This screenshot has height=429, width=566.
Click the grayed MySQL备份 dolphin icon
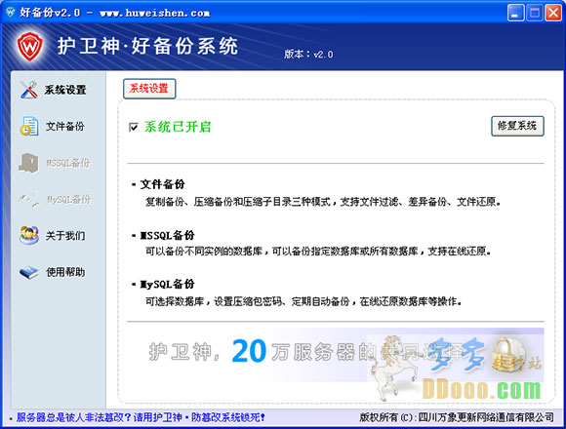[29, 199]
